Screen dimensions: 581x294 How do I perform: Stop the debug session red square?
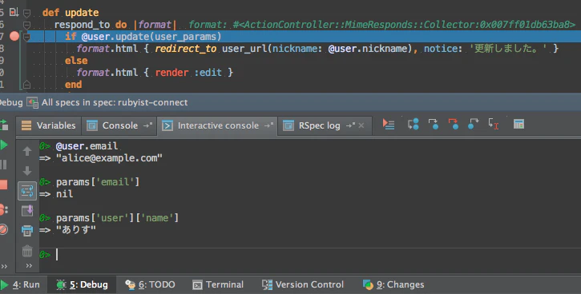(3, 185)
